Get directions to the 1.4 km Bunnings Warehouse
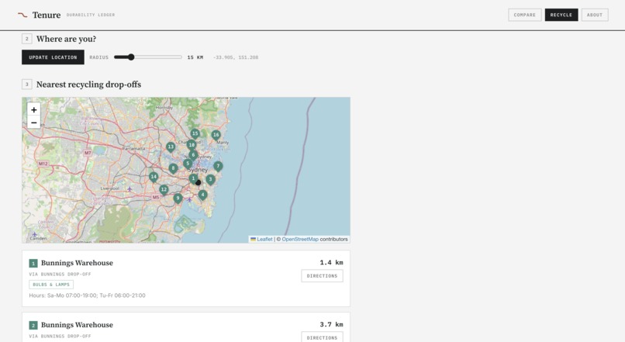This screenshot has height=342, width=625. [322, 276]
